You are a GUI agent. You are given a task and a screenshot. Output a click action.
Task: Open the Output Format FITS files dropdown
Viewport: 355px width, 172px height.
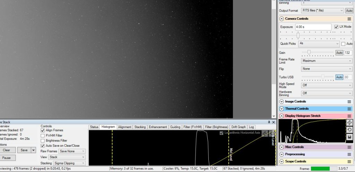[x=323, y=11]
